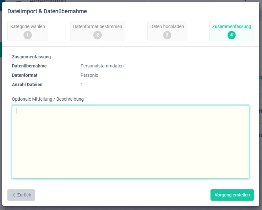Select the Zusammenfassung step label
The width and height of the screenshot is (262, 210).
231,27
